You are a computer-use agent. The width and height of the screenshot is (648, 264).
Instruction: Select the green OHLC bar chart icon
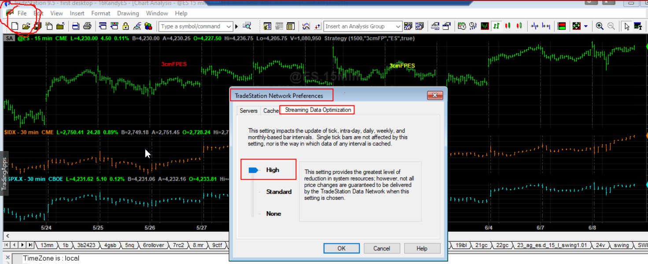coord(497,26)
